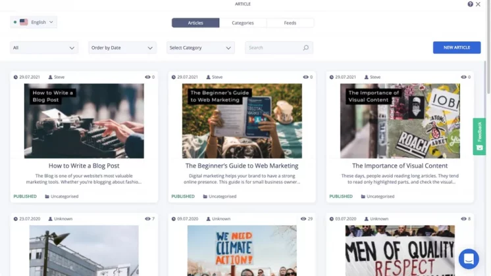Click the New Article button
This screenshot has height=276, width=491.
[x=456, y=47]
